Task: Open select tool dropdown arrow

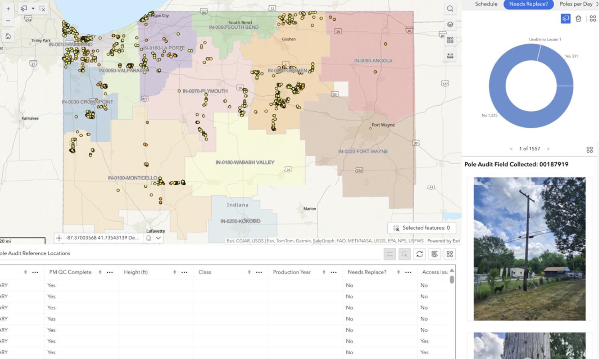Action: pyautogui.click(x=33, y=8)
